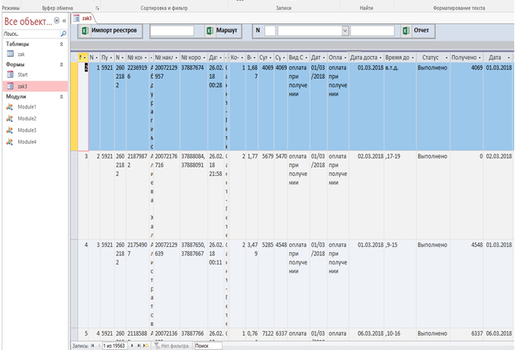Open the Вид С column filter dropdown

tap(307, 58)
